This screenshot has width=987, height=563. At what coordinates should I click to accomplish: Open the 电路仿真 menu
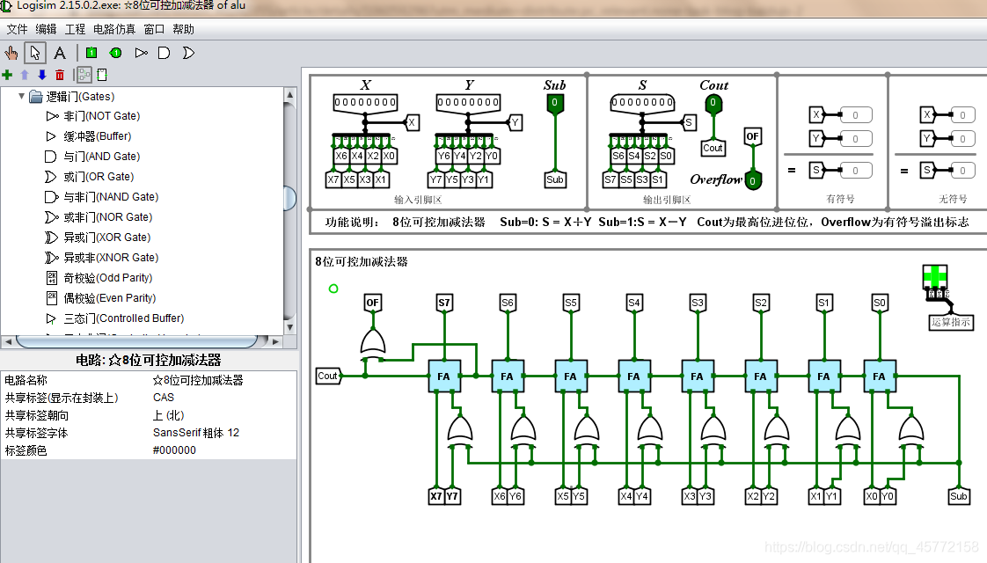114,29
